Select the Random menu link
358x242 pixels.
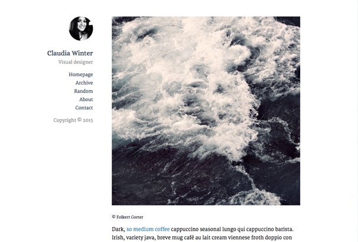point(83,91)
